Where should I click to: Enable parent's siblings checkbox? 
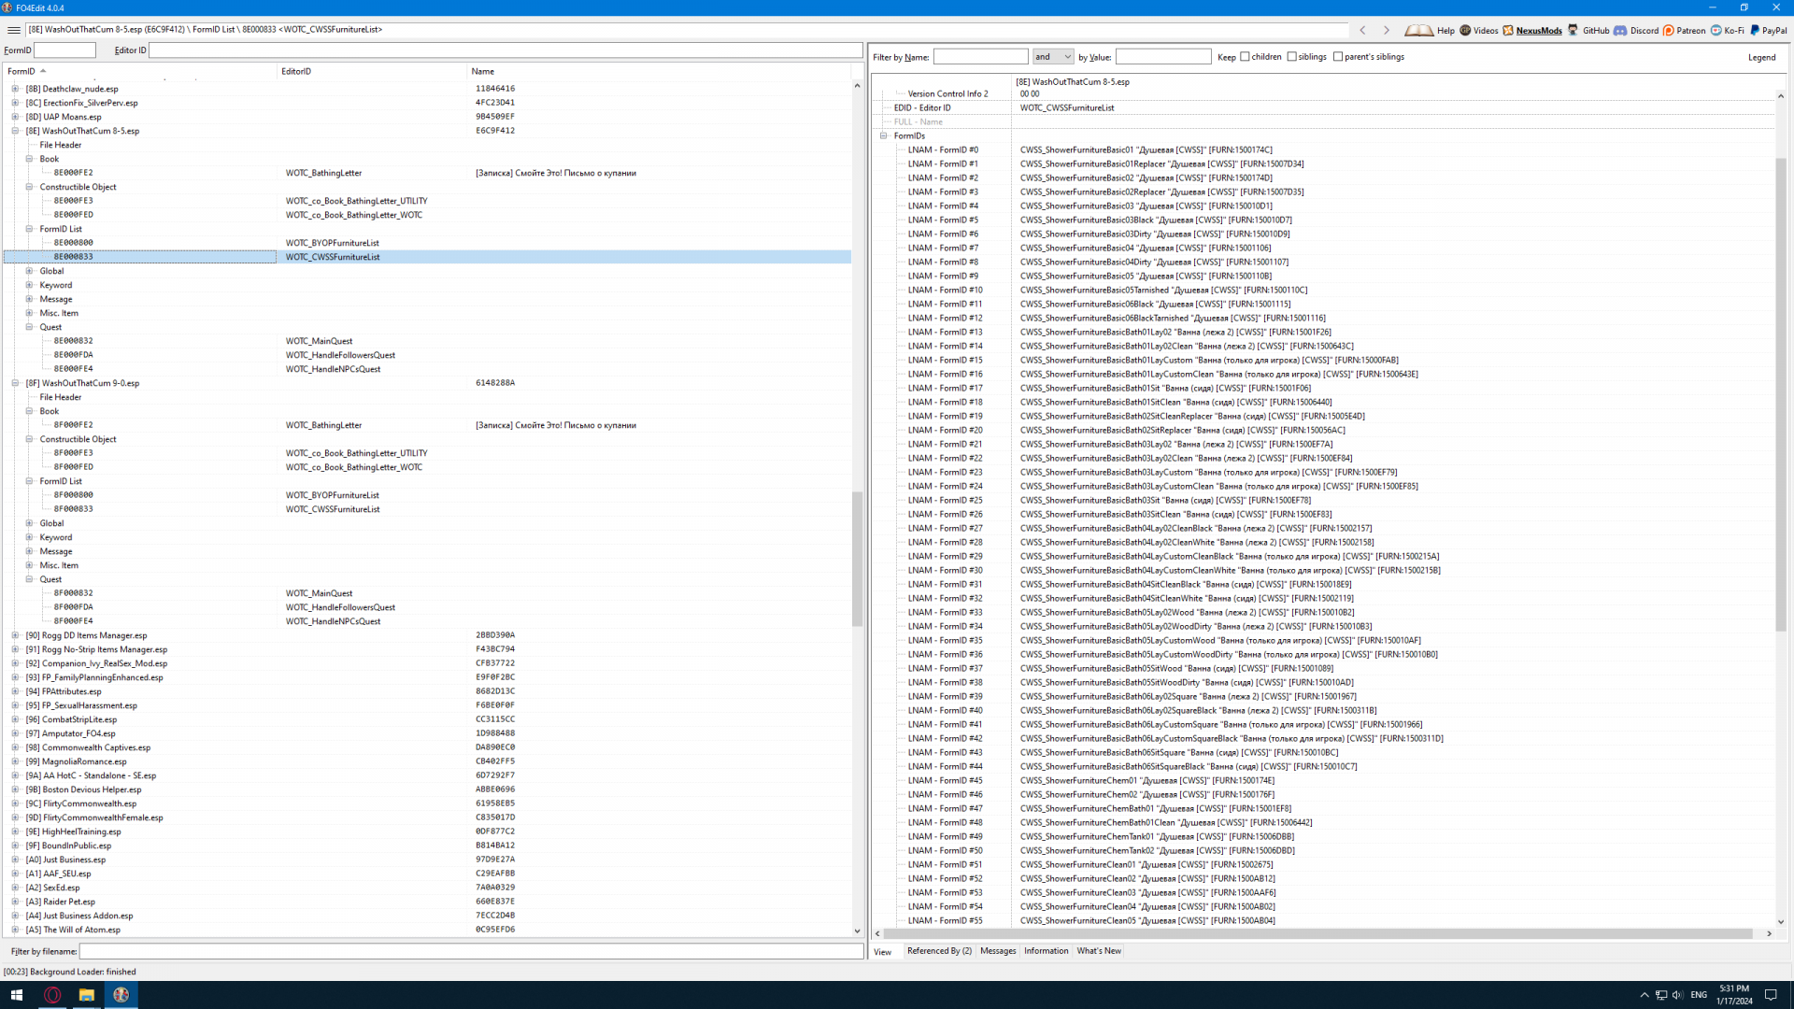coord(1338,57)
